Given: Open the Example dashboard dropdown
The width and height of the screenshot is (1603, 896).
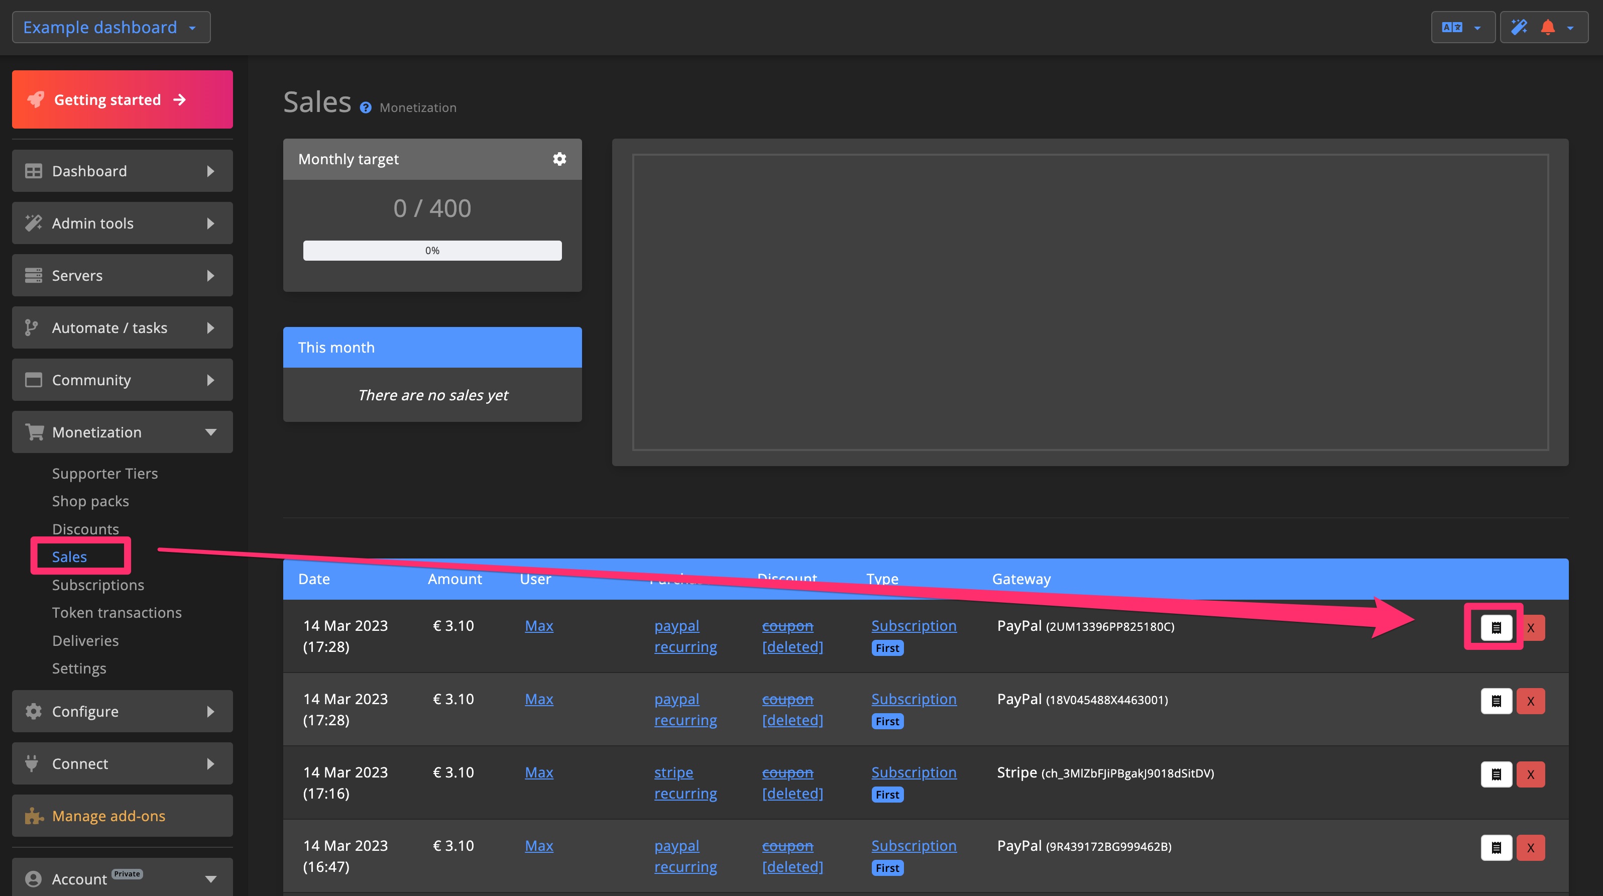Looking at the screenshot, I should pyautogui.click(x=111, y=27).
